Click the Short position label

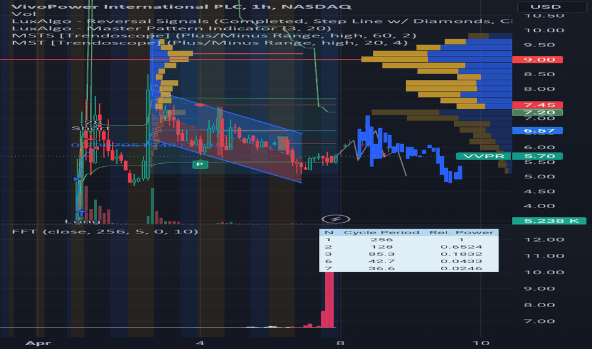coord(91,128)
